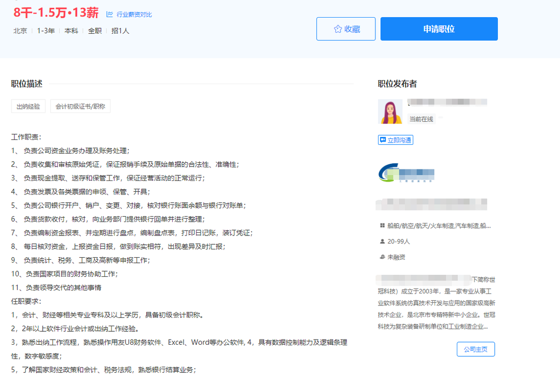Click the funding icon next to 未融资
The height and width of the screenshot is (379, 560).
click(383, 257)
